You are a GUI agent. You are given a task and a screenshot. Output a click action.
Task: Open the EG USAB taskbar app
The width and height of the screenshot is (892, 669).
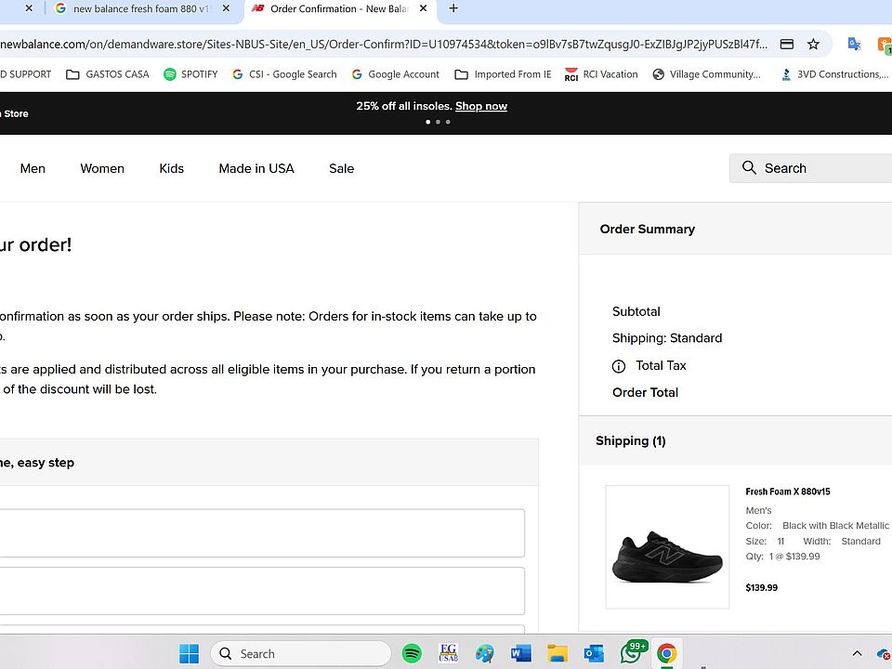[448, 653]
